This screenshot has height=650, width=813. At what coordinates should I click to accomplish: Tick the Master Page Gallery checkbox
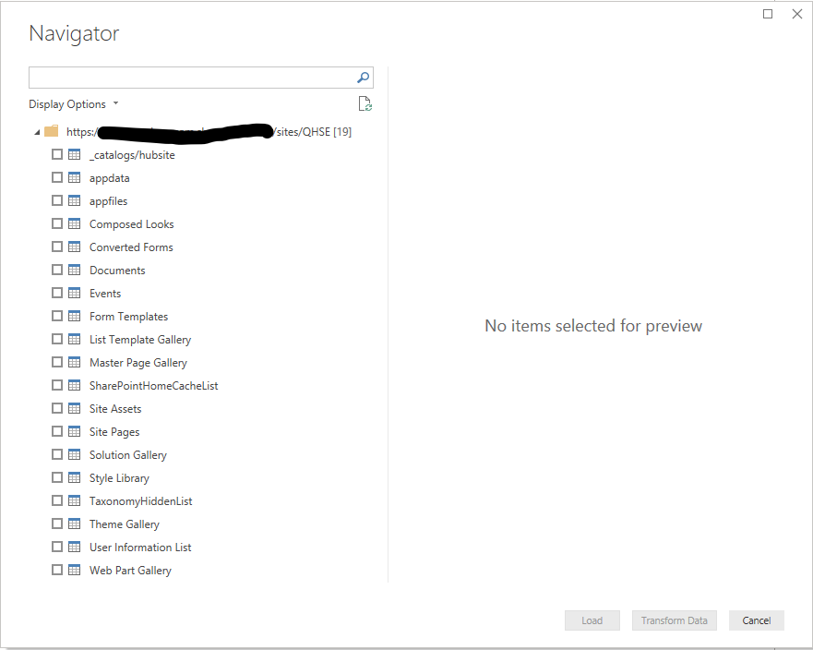pyautogui.click(x=57, y=362)
